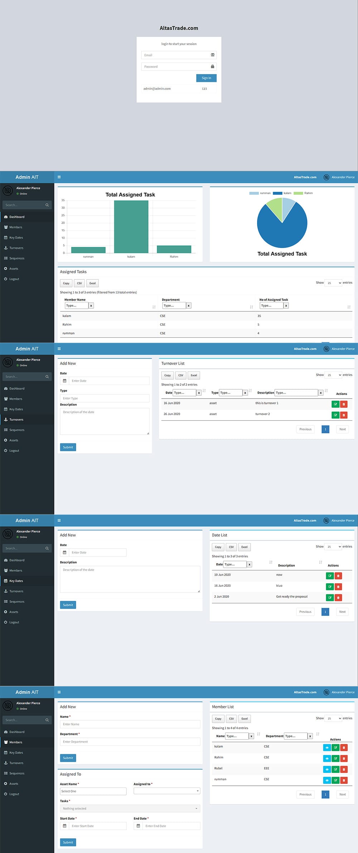This screenshot has height=853, width=358.
Task: Expand the 'Assigned to' dropdown
Action: pyautogui.click(x=166, y=791)
